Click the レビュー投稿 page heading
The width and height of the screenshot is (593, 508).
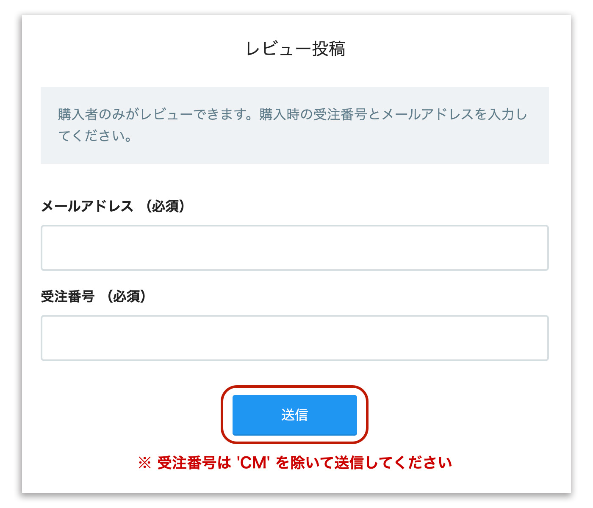(x=295, y=49)
